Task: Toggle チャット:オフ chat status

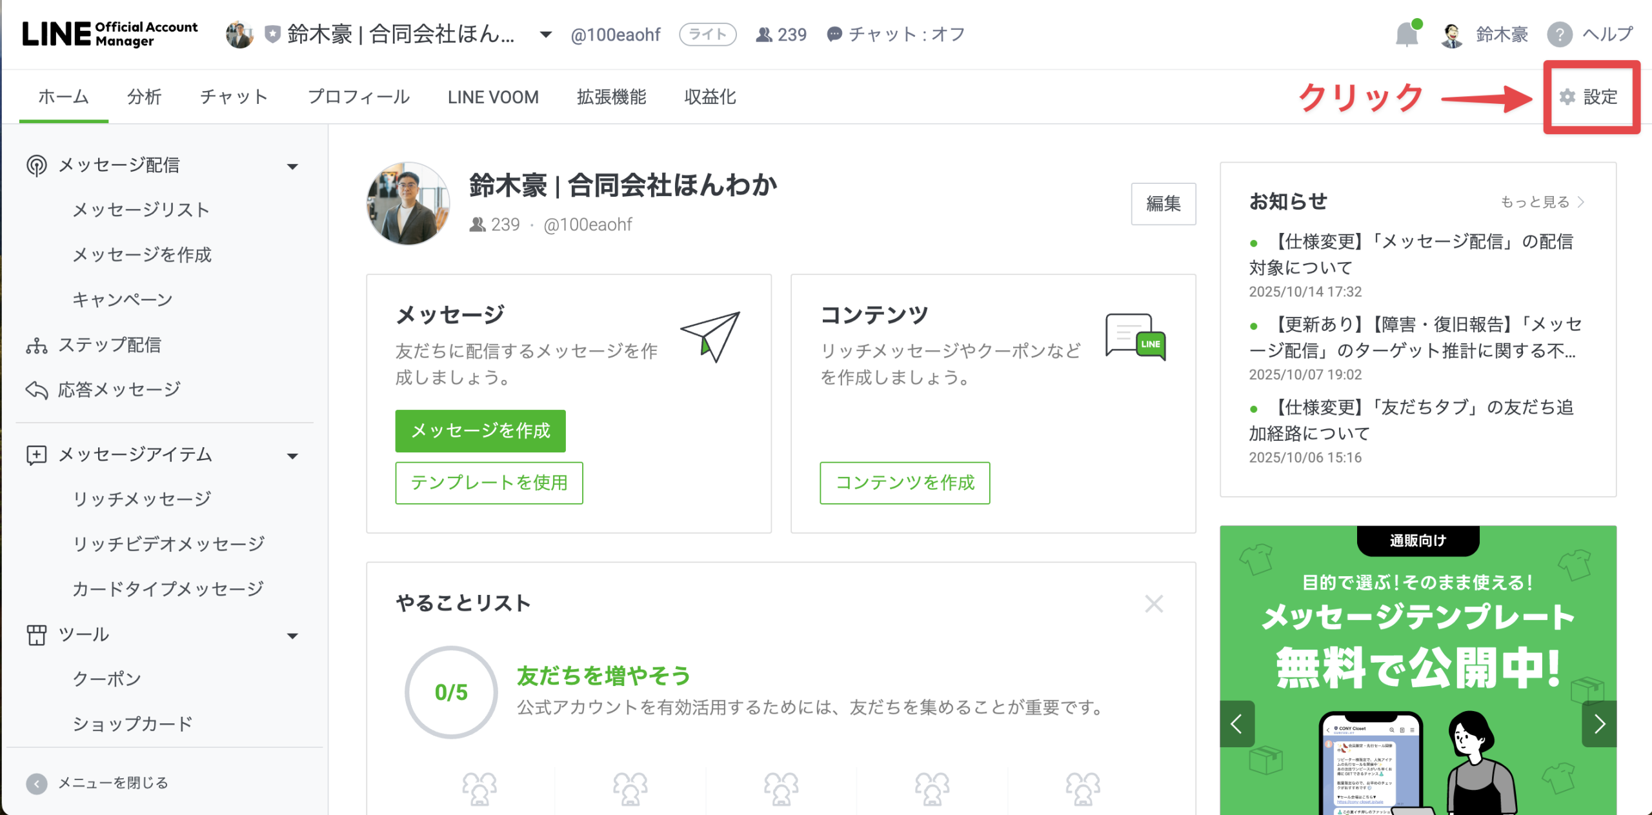Action: (x=896, y=35)
